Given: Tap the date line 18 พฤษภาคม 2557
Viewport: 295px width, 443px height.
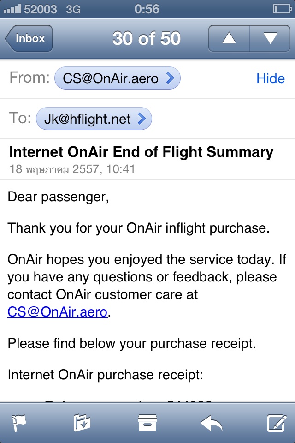Looking at the screenshot, I should [x=72, y=169].
